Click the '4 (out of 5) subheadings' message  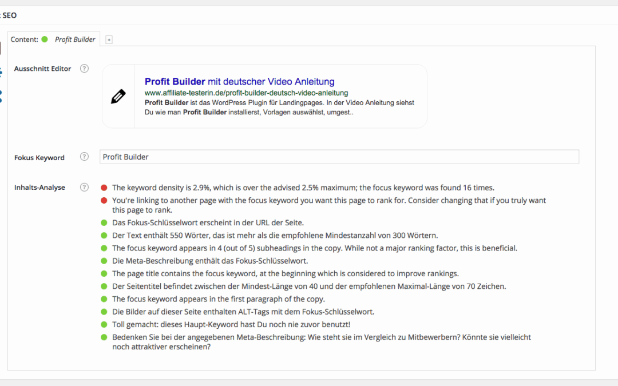pos(315,248)
